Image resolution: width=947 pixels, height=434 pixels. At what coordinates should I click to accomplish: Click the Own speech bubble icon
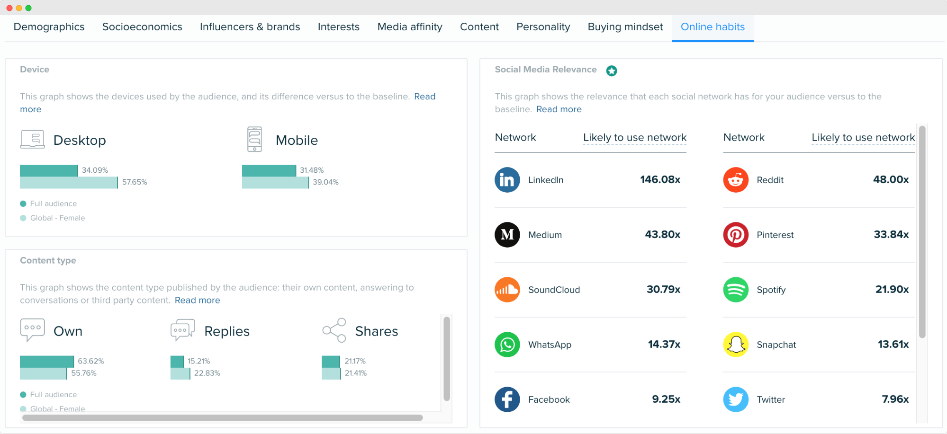click(33, 330)
